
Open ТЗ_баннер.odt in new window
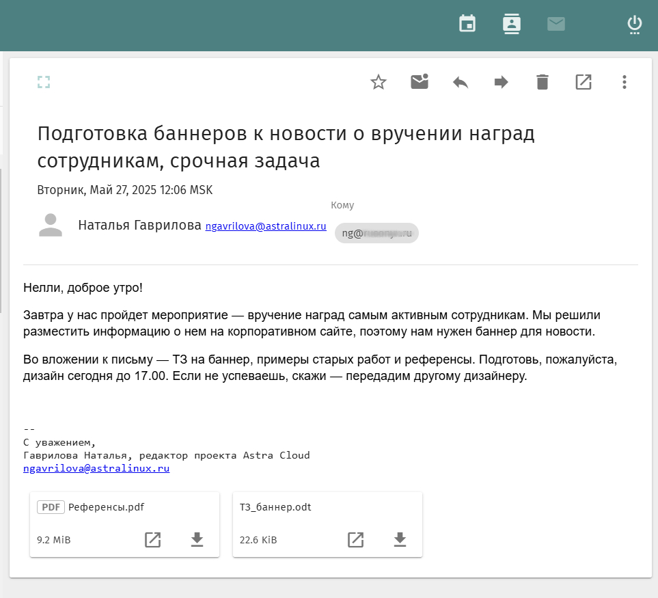pos(355,540)
